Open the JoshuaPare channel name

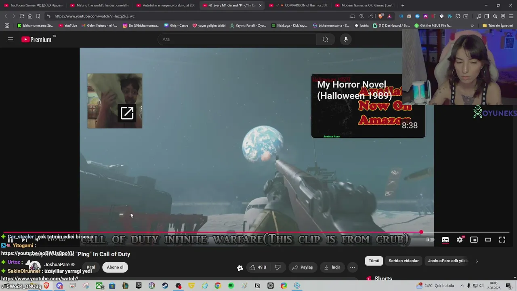pyautogui.click(x=57, y=265)
